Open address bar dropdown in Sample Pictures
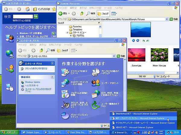Image resolution: width=181 pixels, height=135 pixels. click(x=167, y=19)
